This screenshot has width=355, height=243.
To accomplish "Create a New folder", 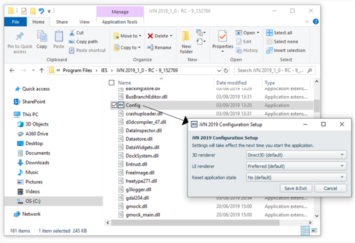I will click(186, 42).
